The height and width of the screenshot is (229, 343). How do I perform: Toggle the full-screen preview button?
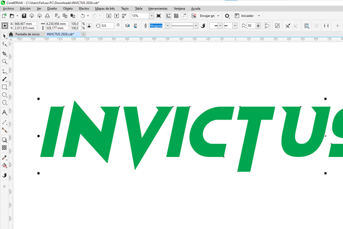pos(159,16)
